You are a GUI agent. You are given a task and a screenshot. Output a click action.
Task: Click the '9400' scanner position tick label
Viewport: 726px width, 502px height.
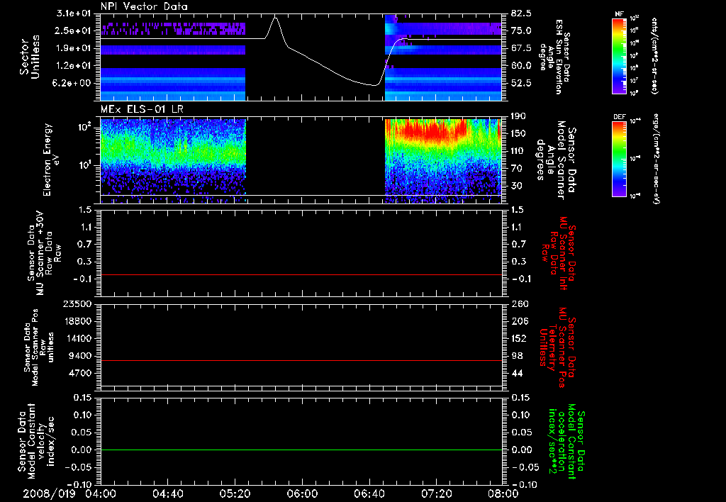[x=81, y=356]
